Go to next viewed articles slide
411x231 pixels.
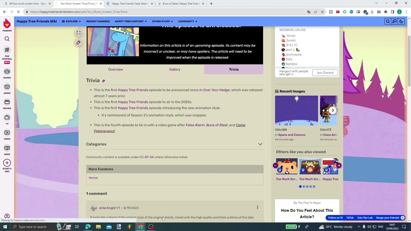[x=339, y=166]
